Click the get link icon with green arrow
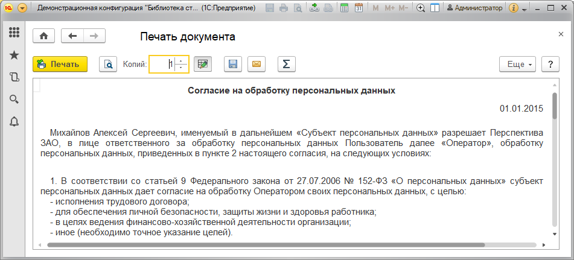The width and height of the screenshot is (574, 260). click(x=314, y=8)
